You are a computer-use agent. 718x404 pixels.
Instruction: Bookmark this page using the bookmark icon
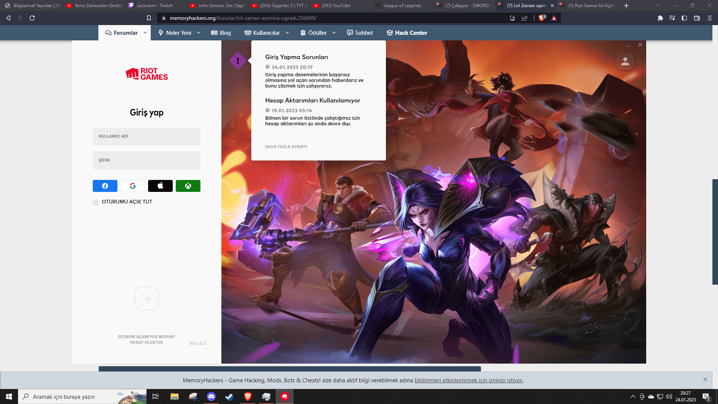(x=149, y=18)
